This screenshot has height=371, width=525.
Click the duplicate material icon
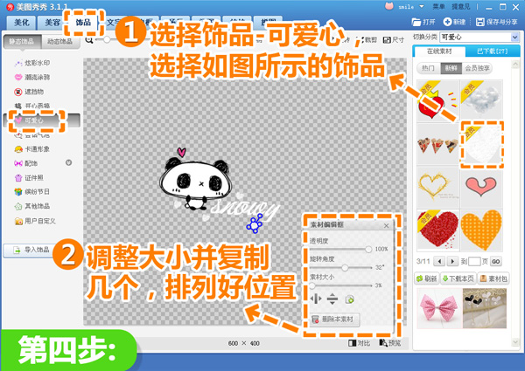(349, 299)
